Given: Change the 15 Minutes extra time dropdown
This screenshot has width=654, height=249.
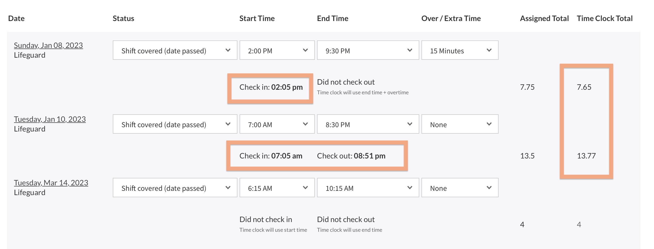Looking at the screenshot, I should coord(460,50).
